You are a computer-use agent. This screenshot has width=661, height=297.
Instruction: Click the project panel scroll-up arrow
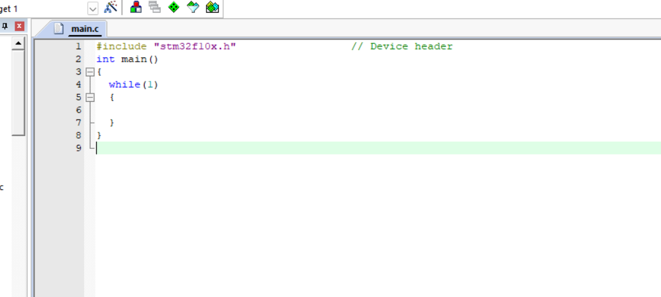click(x=18, y=43)
